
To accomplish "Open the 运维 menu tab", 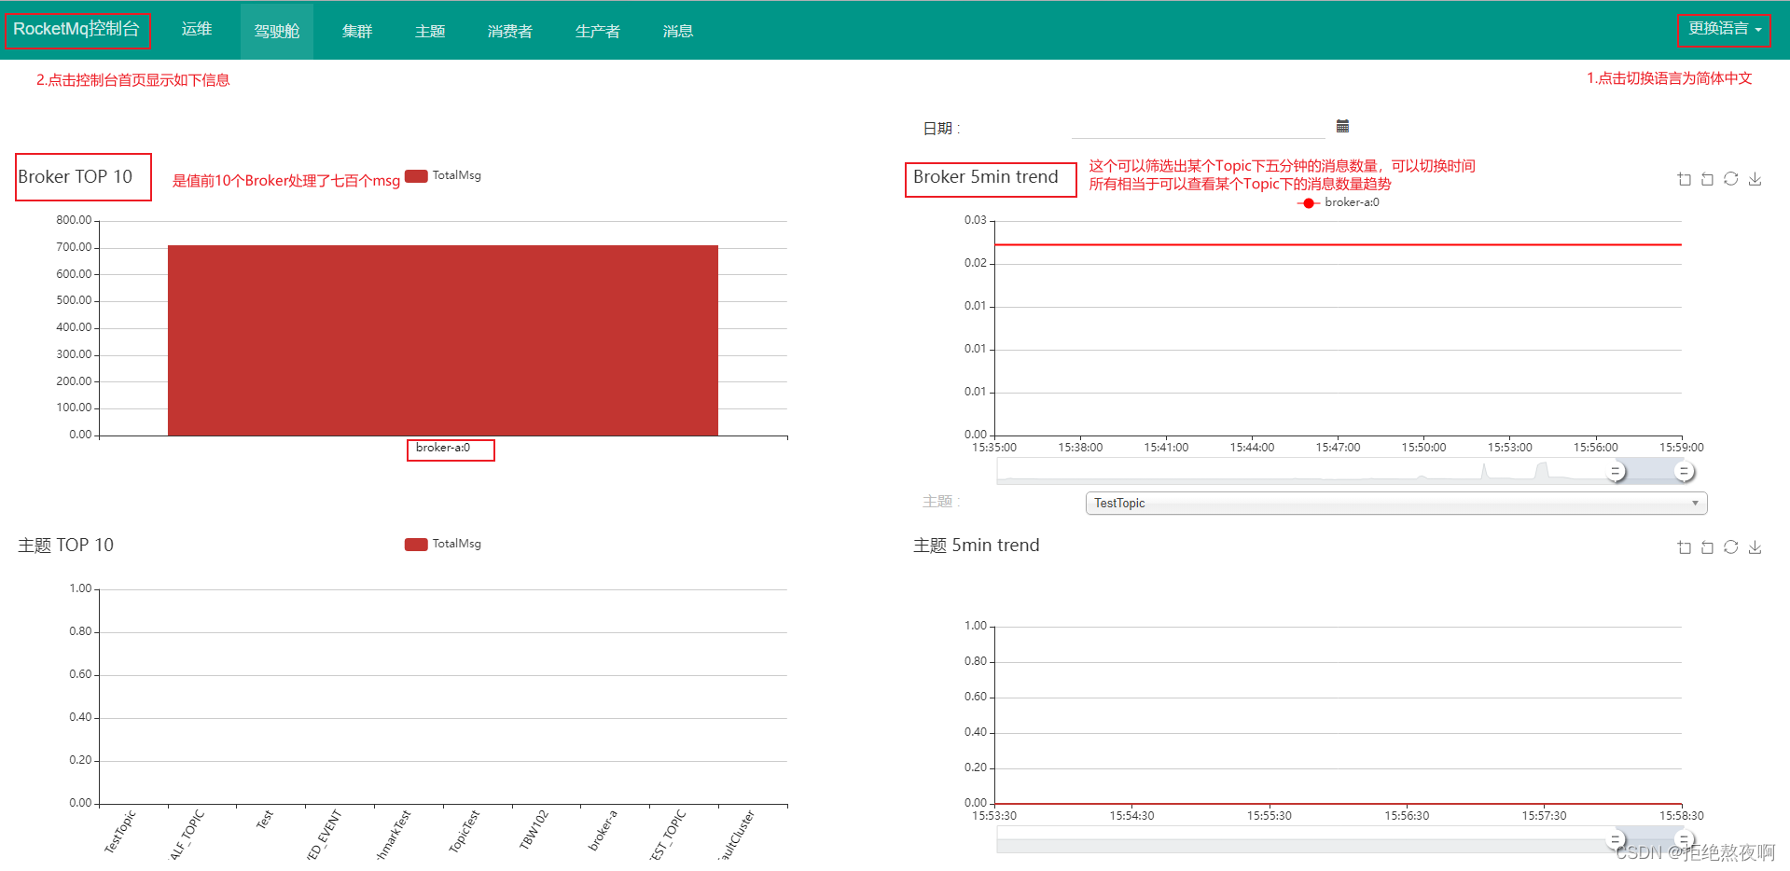I will (x=197, y=29).
